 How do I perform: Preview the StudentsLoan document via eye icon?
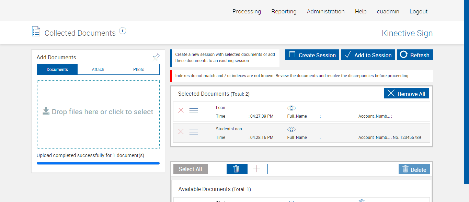[x=291, y=129]
